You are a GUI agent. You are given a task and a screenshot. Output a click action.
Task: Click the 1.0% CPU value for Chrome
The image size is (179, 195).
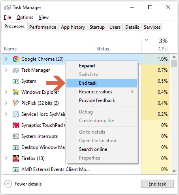[163, 59]
